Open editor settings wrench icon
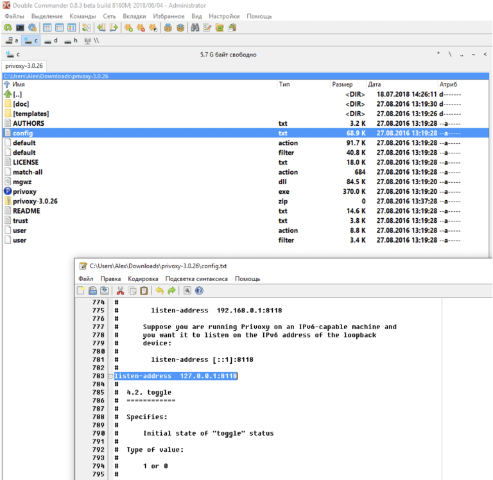The height and width of the screenshot is (480, 493). [x=187, y=291]
